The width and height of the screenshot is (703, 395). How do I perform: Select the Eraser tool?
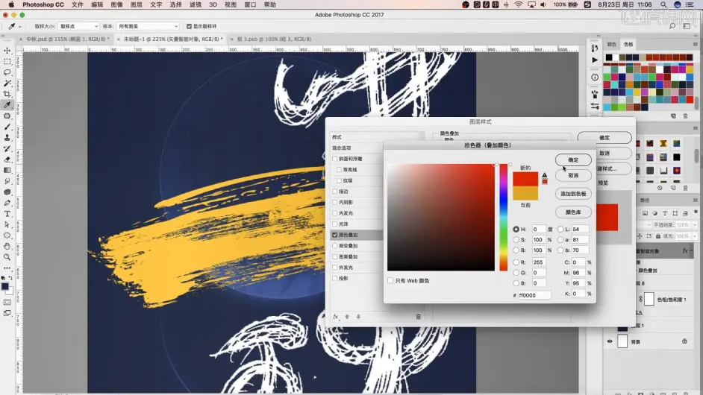pos(7,159)
